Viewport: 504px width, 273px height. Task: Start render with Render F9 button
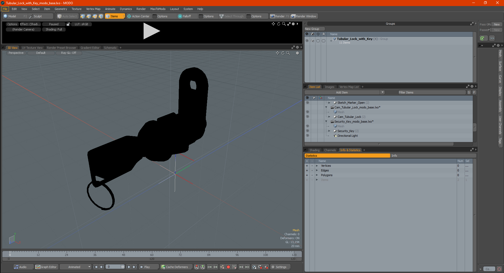click(280, 16)
